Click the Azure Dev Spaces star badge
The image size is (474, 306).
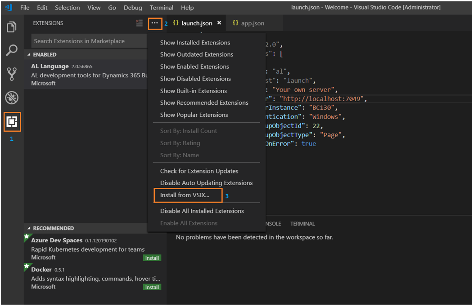pyautogui.click(x=27, y=237)
